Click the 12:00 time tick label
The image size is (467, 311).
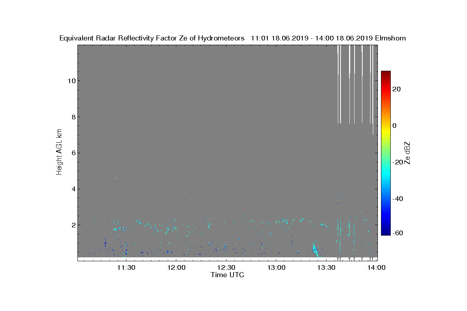pos(176,267)
